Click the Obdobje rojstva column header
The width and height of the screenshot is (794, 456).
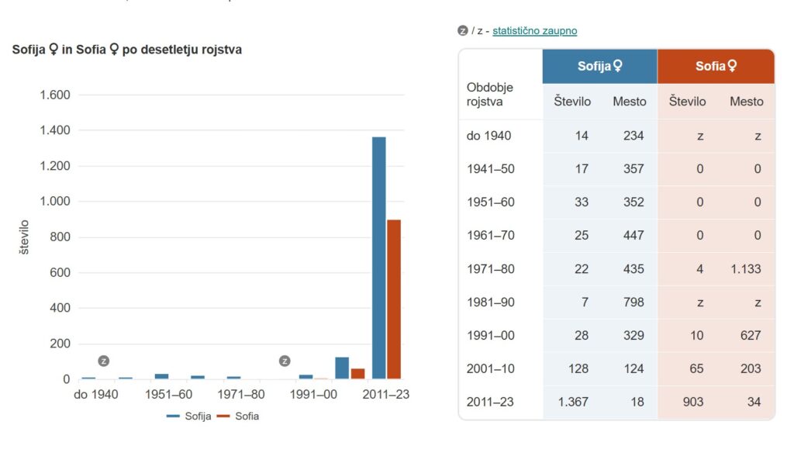(x=490, y=94)
